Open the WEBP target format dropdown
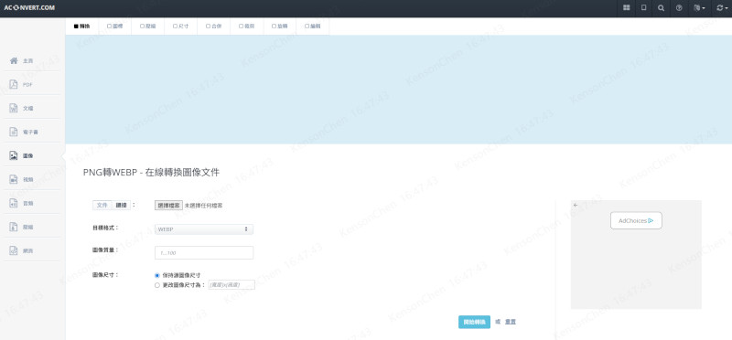Viewport: 732px width, 340px height. (x=204, y=229)
